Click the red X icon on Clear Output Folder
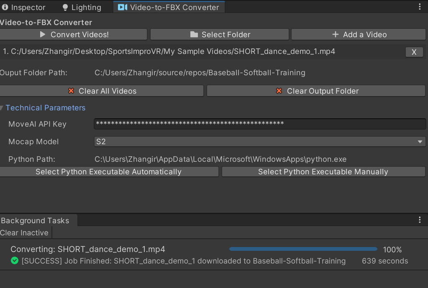The image size is (428, 288). point(279,91)
